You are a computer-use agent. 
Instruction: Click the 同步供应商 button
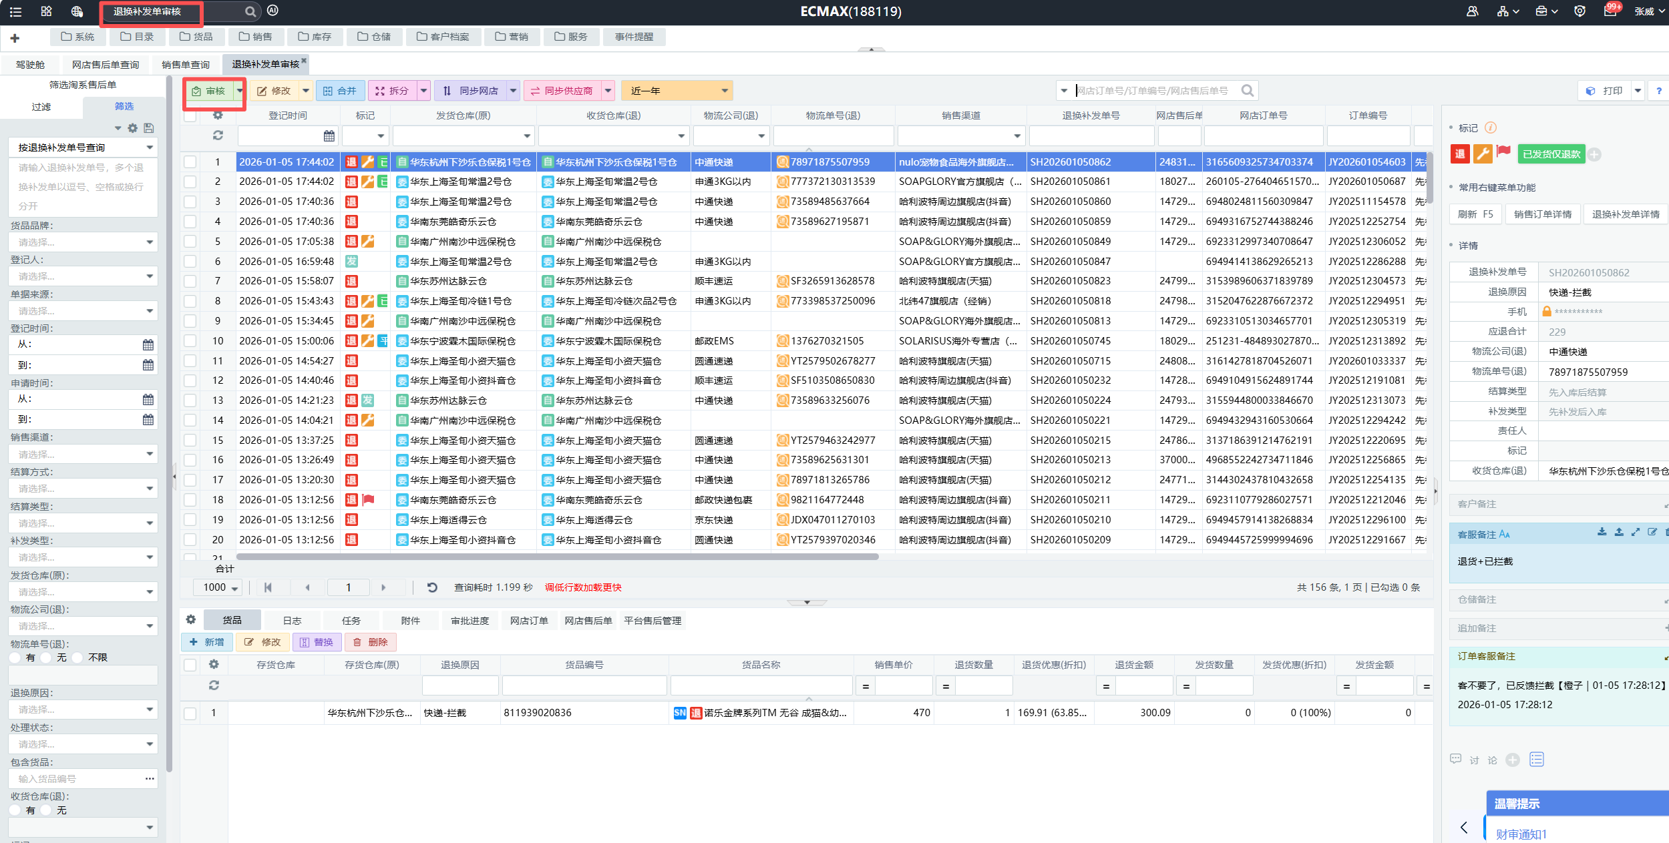click(562, 91)
